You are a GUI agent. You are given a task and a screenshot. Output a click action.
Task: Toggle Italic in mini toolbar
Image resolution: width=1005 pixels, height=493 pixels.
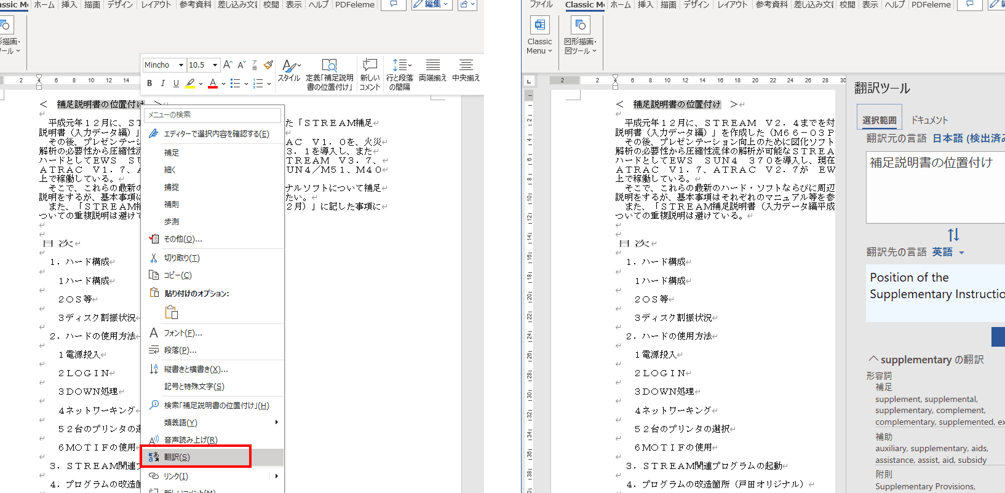(162, 84)
